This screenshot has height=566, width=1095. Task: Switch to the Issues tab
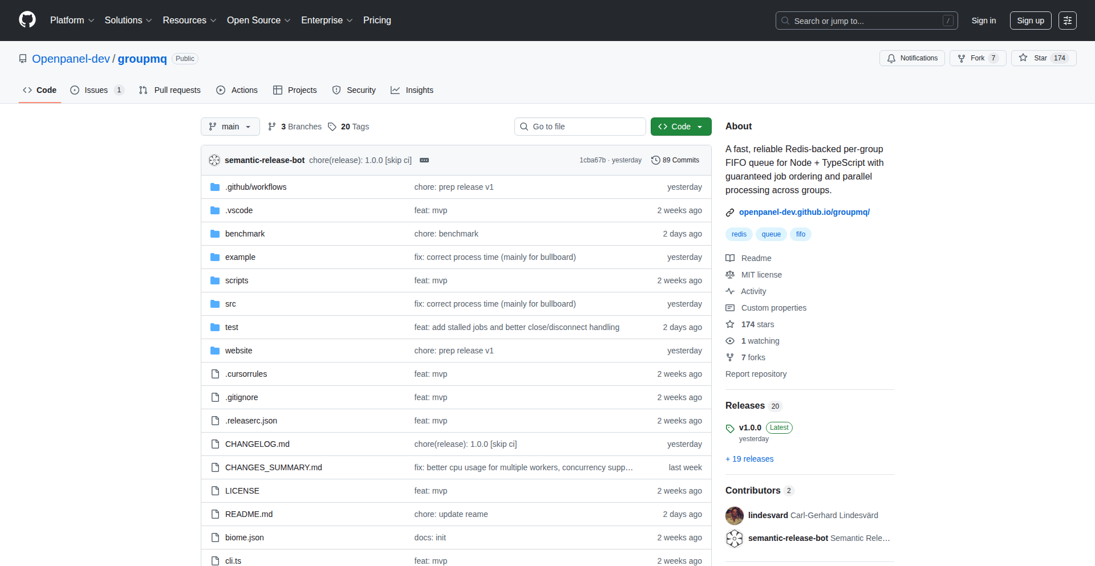pyautogui.click(x=96, y=90)
